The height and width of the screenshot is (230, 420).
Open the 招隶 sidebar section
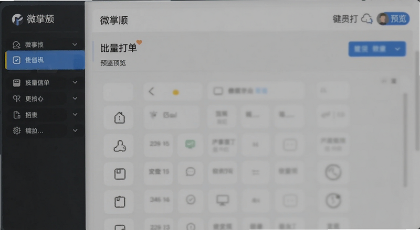point(45,115)
